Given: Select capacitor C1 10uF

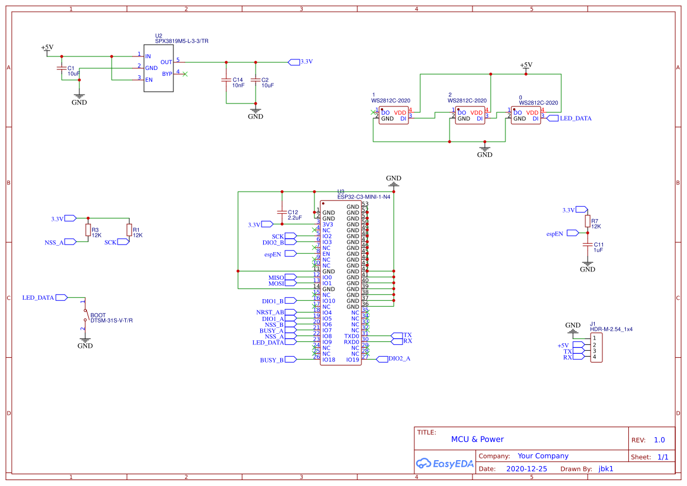Looking at the screenshot, I should pos(62,69).
